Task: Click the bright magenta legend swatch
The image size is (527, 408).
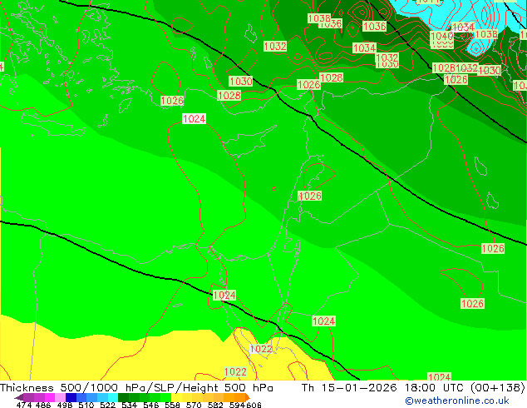Action: pyautogui.click(x=50, y=397)
